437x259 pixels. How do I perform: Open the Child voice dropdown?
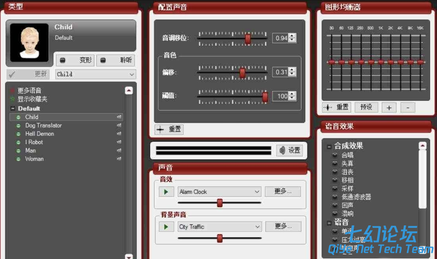click(131, 74)
